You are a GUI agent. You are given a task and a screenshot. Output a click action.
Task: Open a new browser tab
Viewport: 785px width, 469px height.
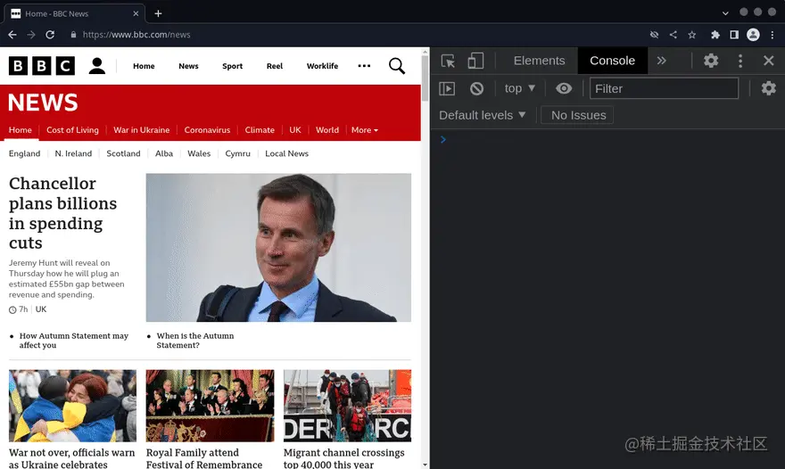pyautogui.click(x=158, y=13)
